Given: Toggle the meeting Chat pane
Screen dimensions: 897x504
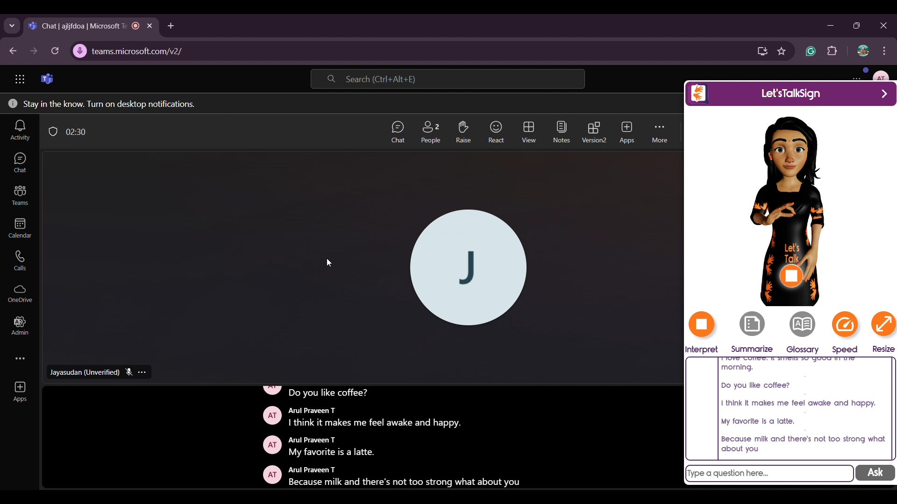Looking at the screenshot, I should [398, 132].
